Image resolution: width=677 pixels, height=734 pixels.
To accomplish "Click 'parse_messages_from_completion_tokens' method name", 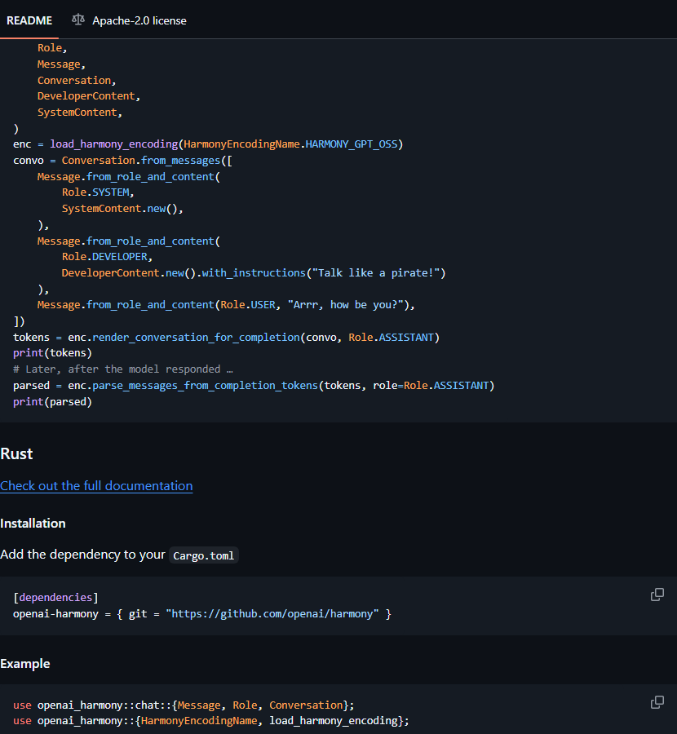I will (205, 385).
